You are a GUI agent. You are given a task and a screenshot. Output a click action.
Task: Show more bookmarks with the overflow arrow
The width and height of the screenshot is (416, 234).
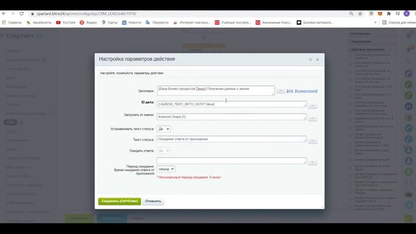click(375, 23)
